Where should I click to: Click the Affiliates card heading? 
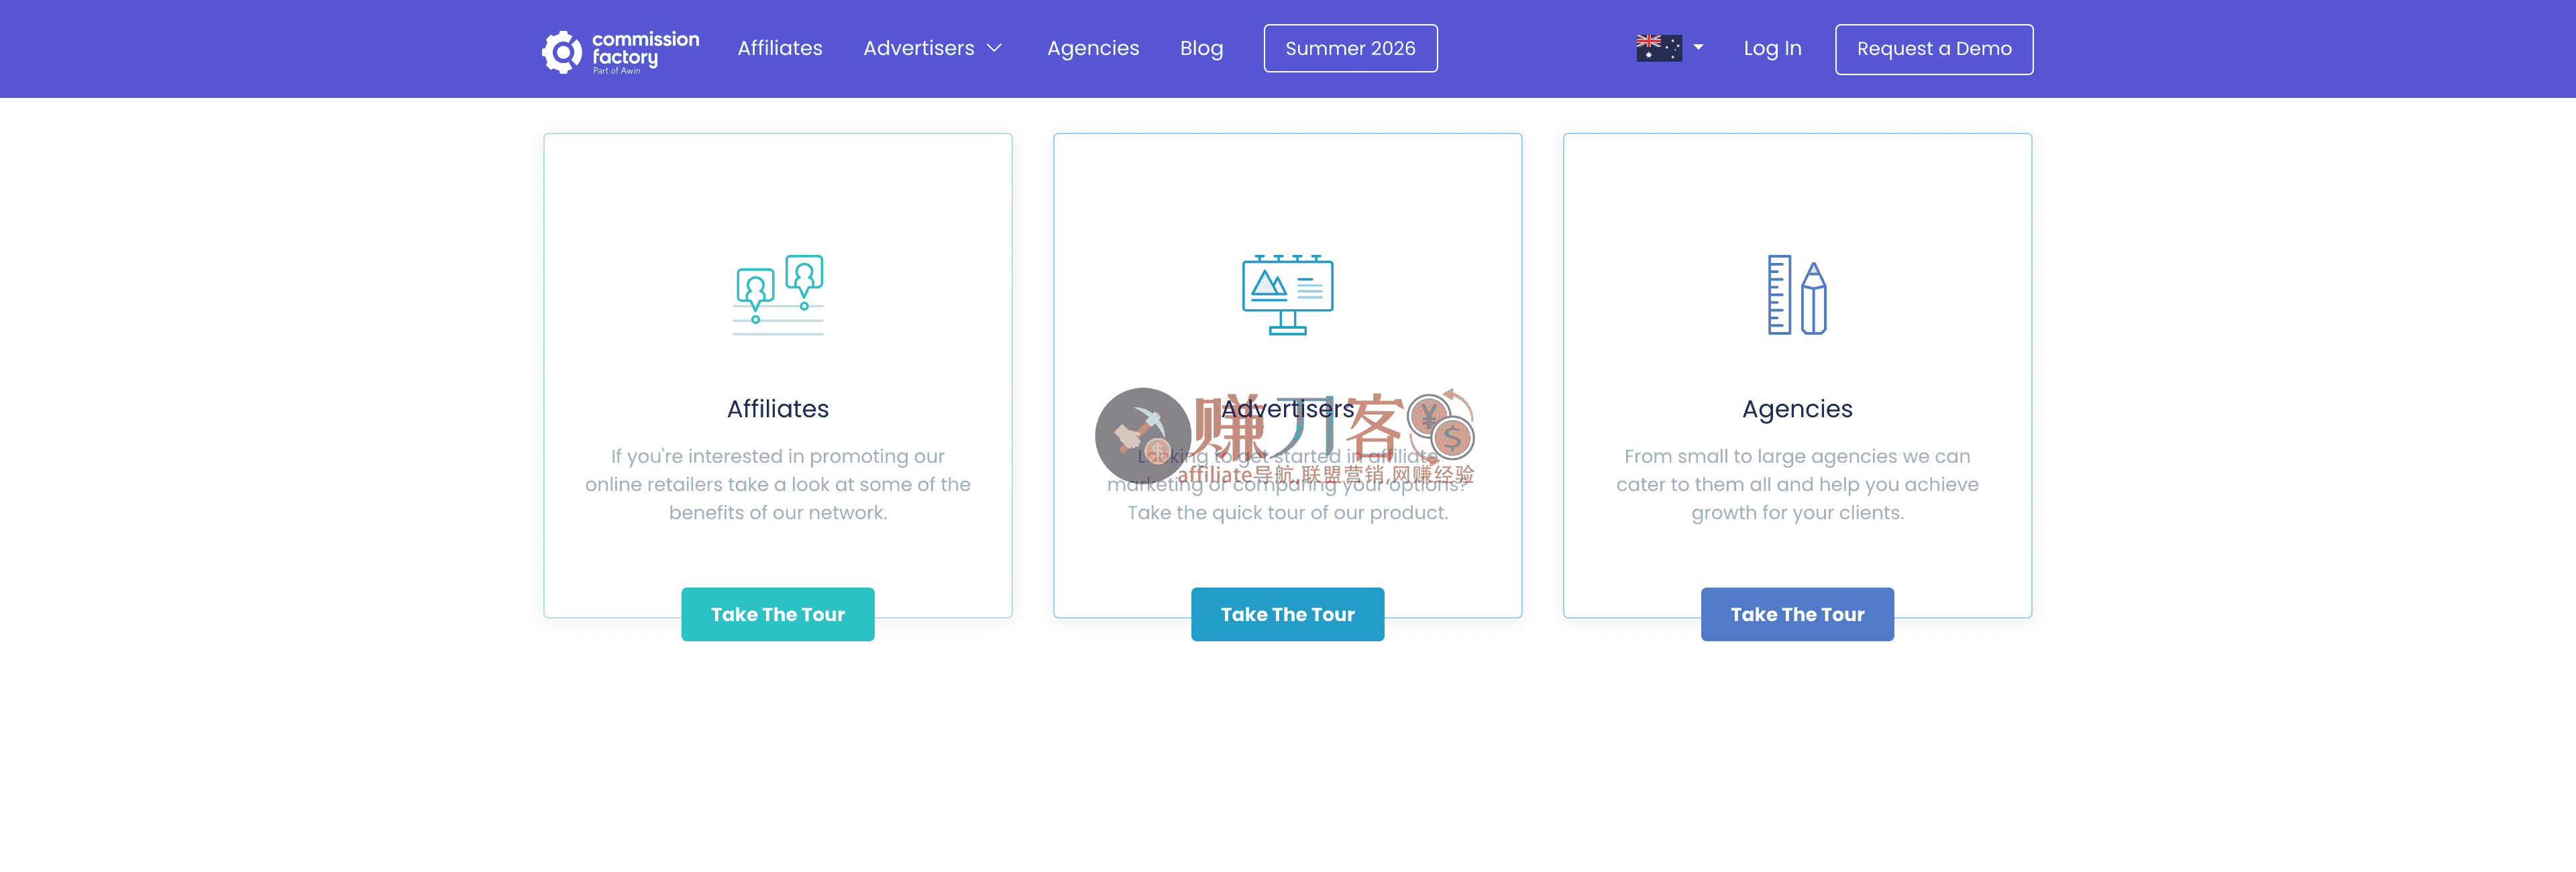coord(778,408)
